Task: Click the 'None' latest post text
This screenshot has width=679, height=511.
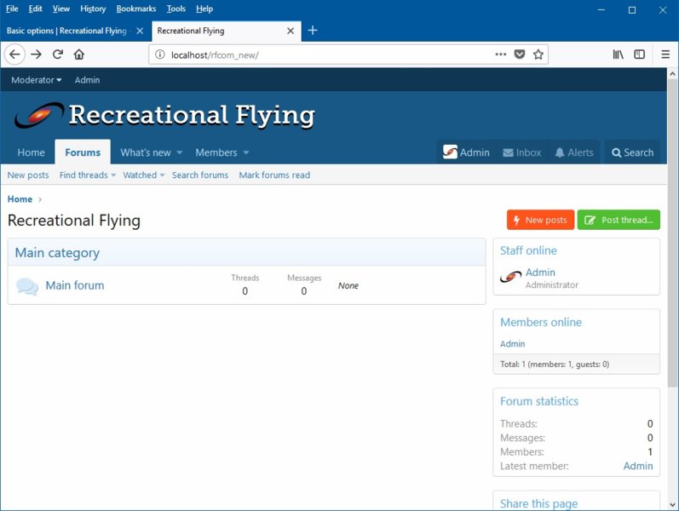Action: [348, 286]
